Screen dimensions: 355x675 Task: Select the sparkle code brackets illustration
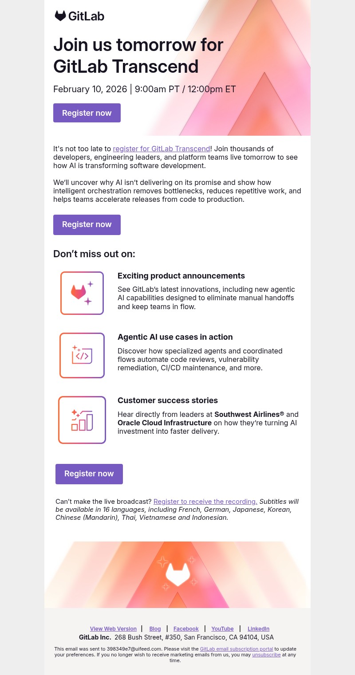pos(82,355)
